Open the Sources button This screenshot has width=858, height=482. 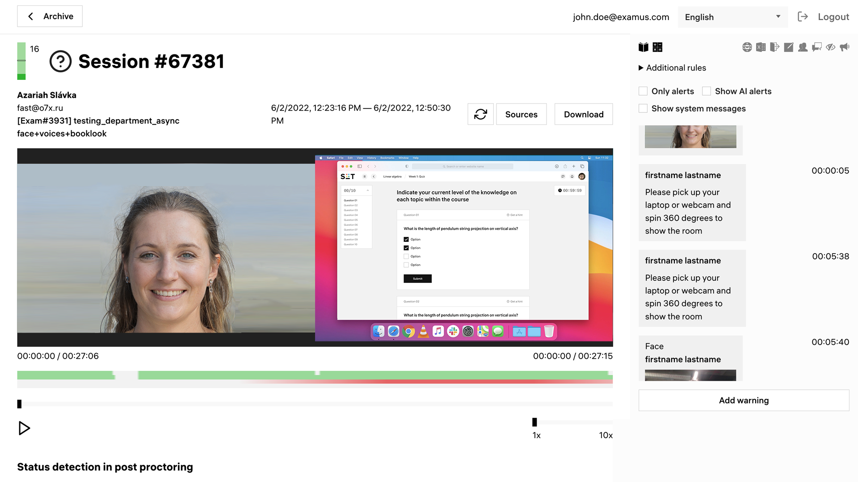(x=521, y=114)
